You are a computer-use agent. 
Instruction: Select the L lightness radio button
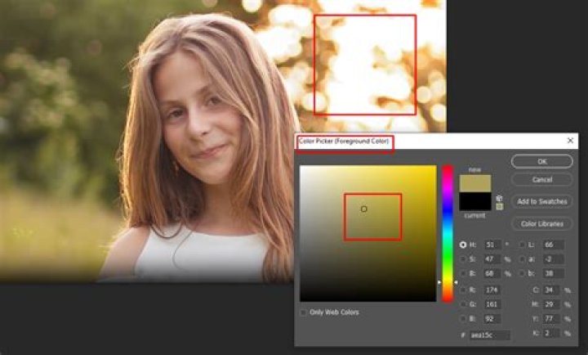pyautogui.click(x=522, y=244)
